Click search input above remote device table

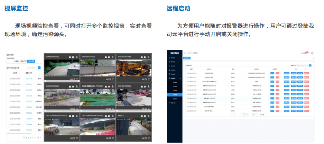click(x=302, y=65)
